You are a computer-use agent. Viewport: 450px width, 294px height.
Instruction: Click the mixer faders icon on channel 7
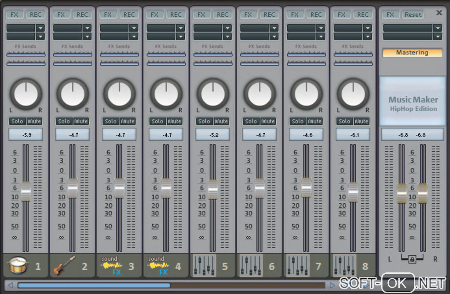(298, 266)
